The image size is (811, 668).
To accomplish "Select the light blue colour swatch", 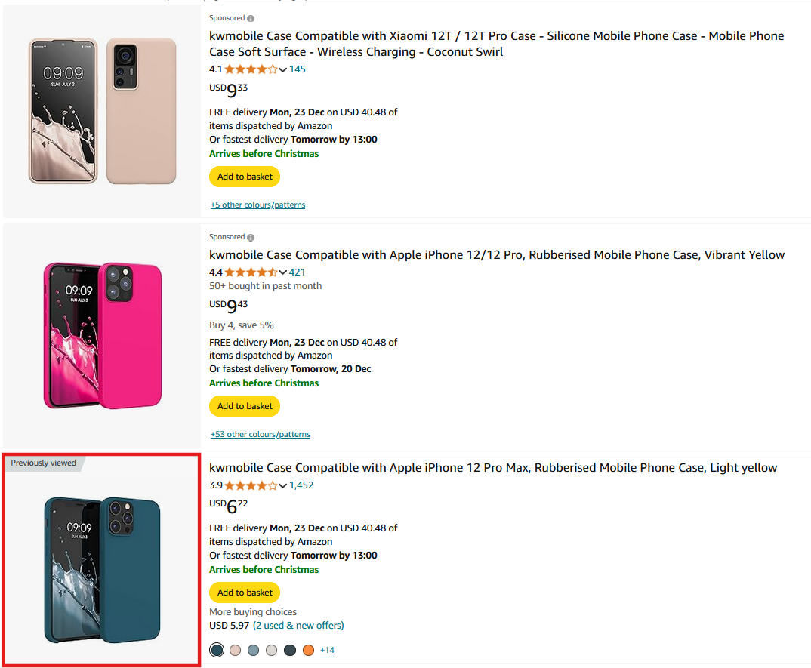I will pyautogui.click(x=253, y=650).
